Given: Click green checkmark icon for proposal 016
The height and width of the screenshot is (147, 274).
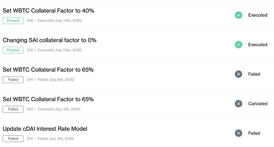Looking at the screenshot, I should coord(238,15).
